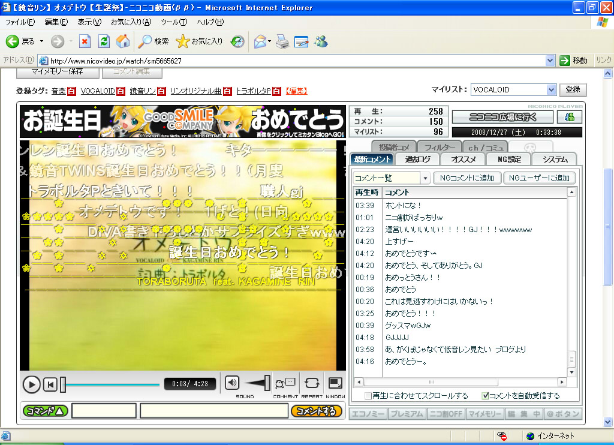The width and height of the screenshot is (614, 445).
Task: Open Favorites star toolbar button
Action: click(x=199, y=41)
